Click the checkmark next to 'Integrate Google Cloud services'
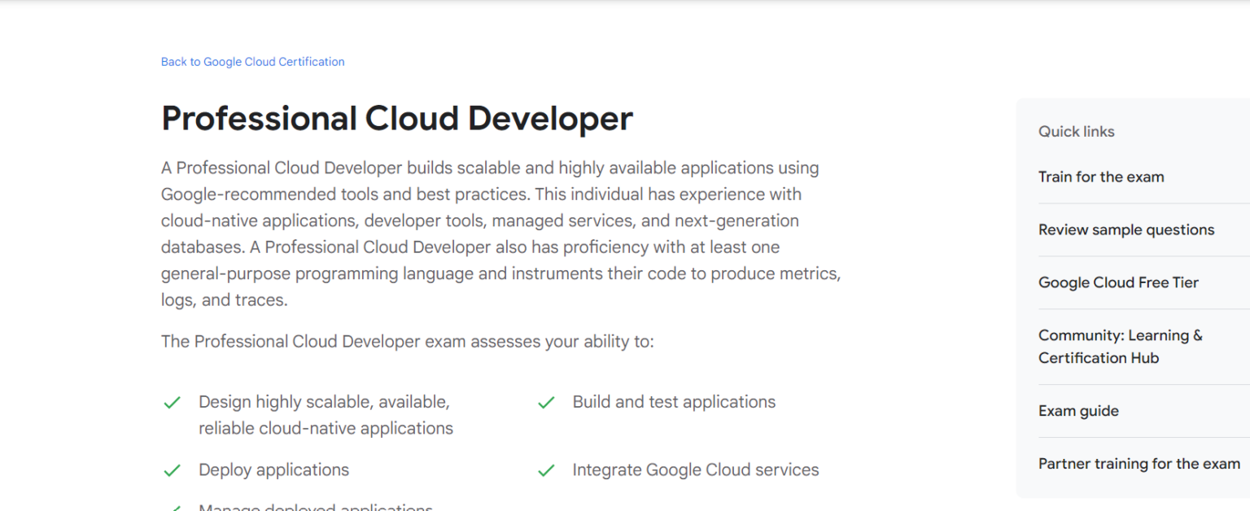The height and width of the screenshot is (511, 1250). point(546,470)
